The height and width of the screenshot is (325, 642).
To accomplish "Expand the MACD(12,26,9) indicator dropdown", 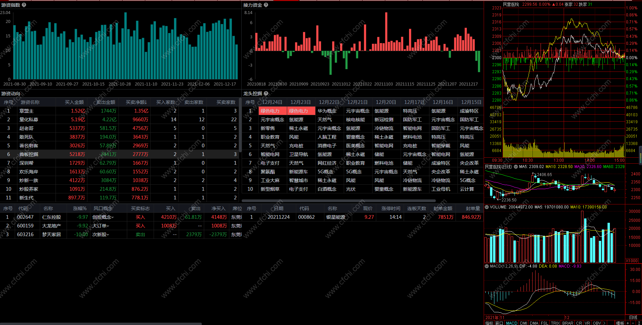I will click(487, 266).
